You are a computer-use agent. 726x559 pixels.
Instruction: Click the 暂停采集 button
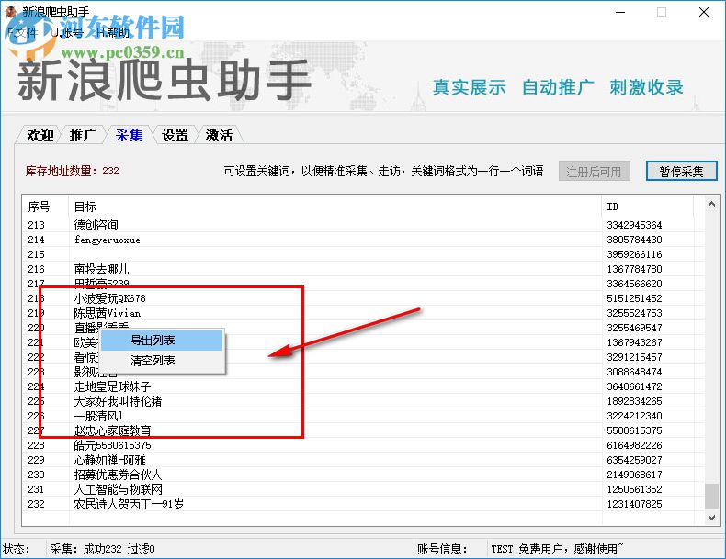[x=681, y=172]
